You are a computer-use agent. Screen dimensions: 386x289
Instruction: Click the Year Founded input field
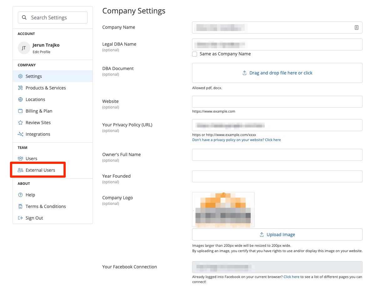(277, 176)
